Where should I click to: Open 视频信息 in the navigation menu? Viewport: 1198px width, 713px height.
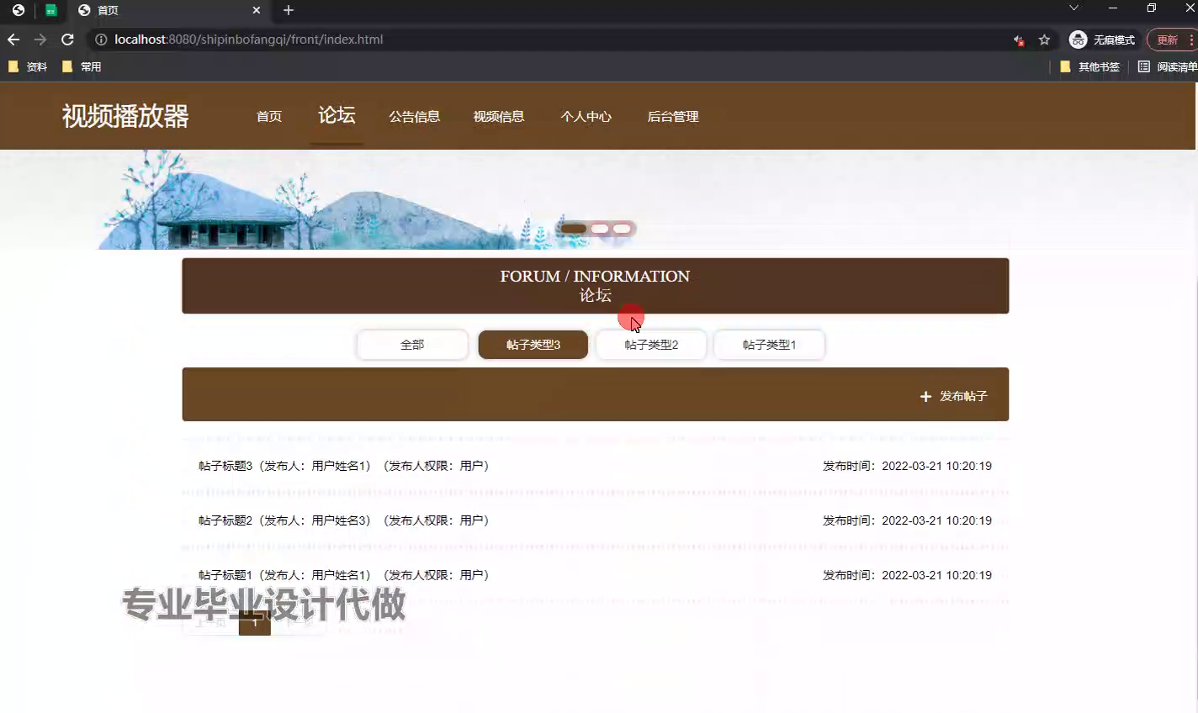[499, 117]
